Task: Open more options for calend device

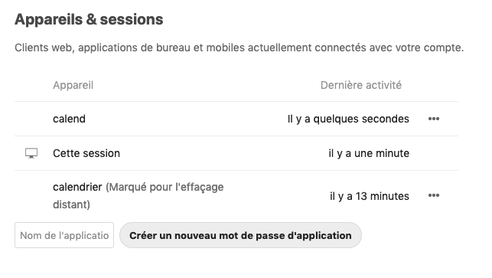Action: tap(434, 119)
